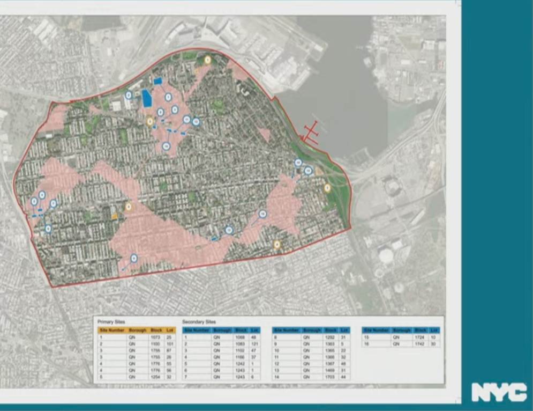533x411 pixels.
Task: Click the Primary Sites table title
Action: 111,321
